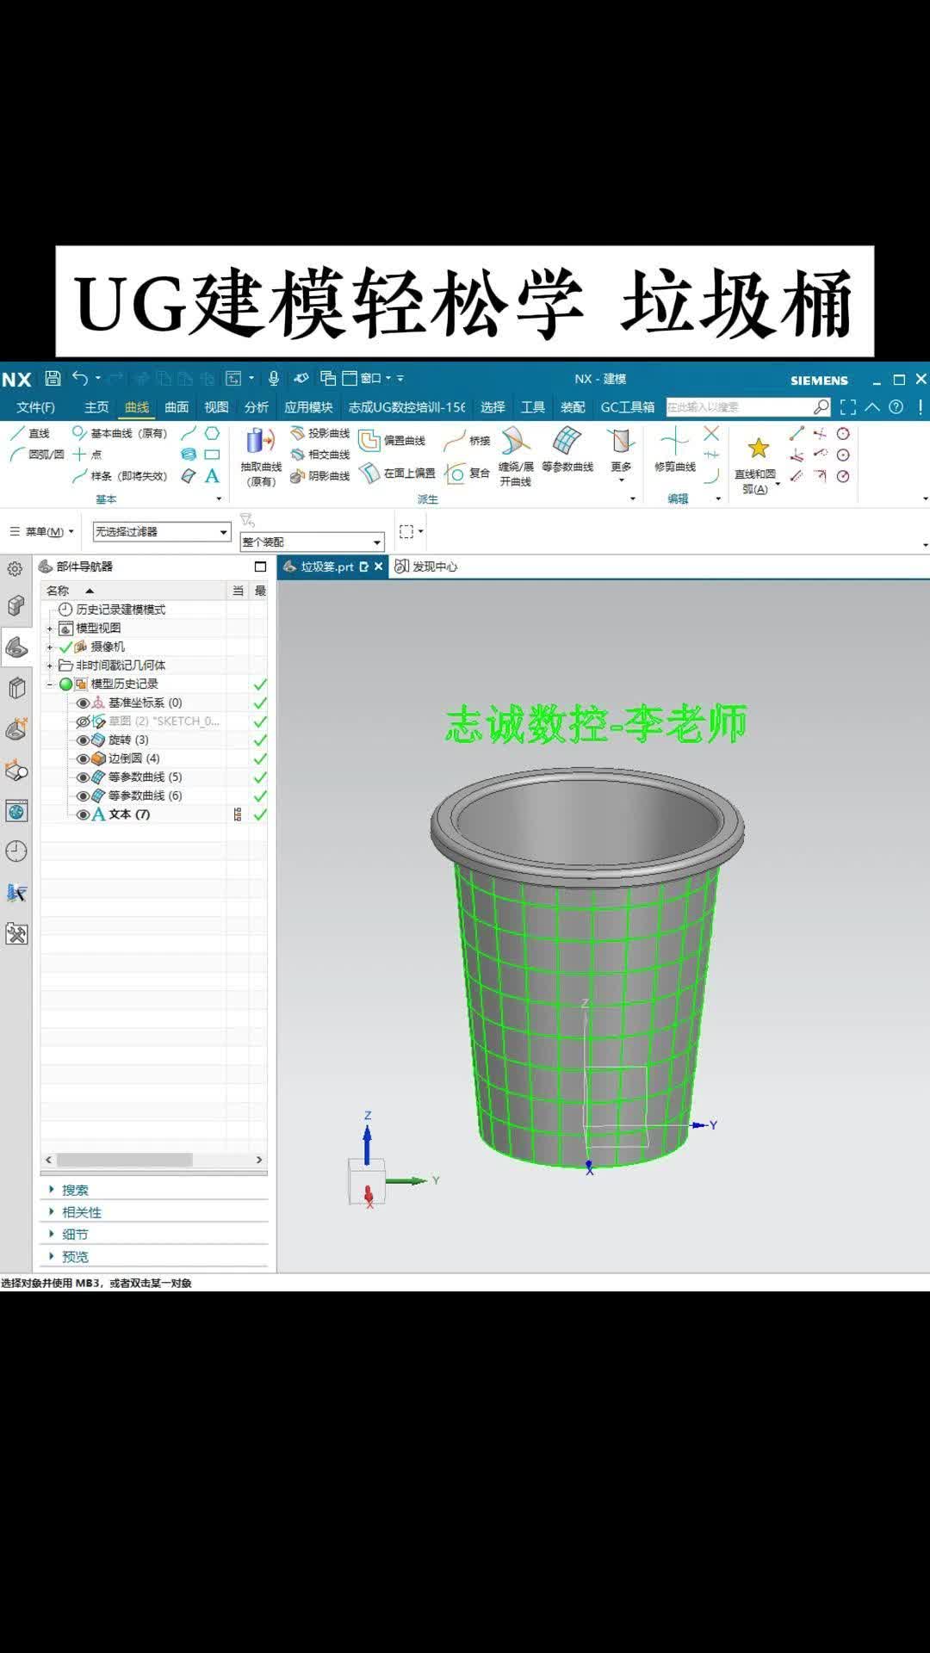930x1653 pixels.
Task: Select the 圆弧/圆 arc tool
Action: point(36,455)
